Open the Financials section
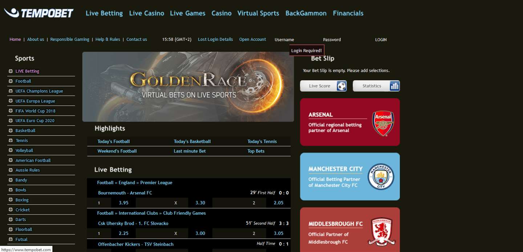523x252 pixels. pyautogui.click(x=348, y=13)
